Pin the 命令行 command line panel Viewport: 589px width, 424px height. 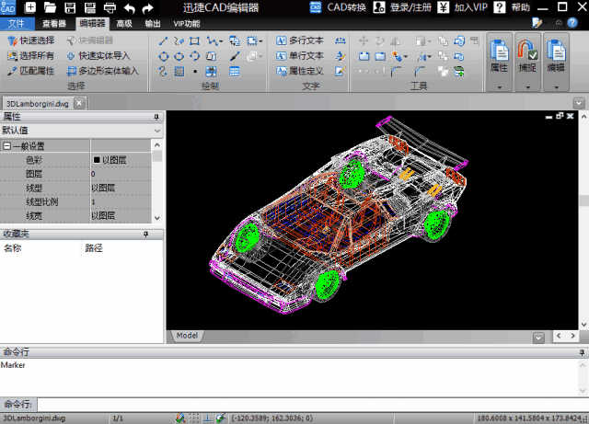(582, 352)
